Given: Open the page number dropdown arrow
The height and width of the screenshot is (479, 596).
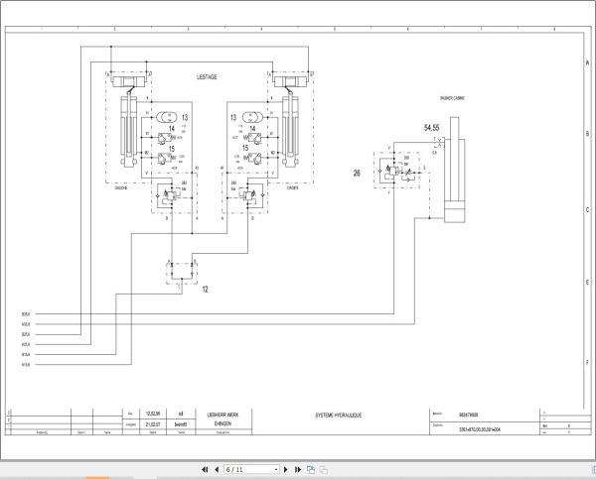Looking at the screenshot, I should [276, 469].
